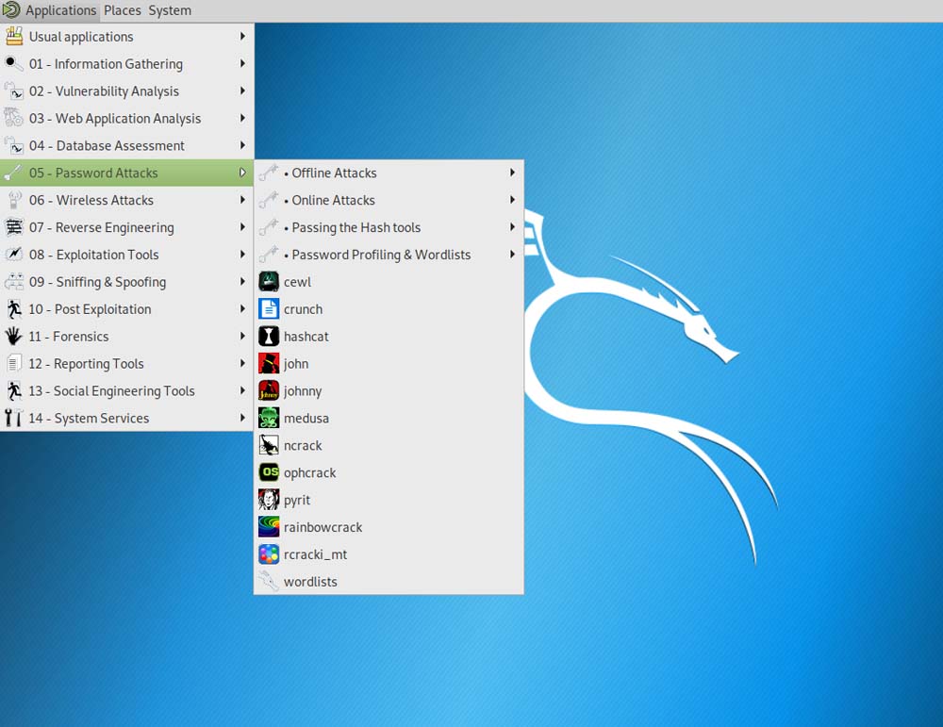Open 01 - Information Gathering category

click(x=106, y=64)
